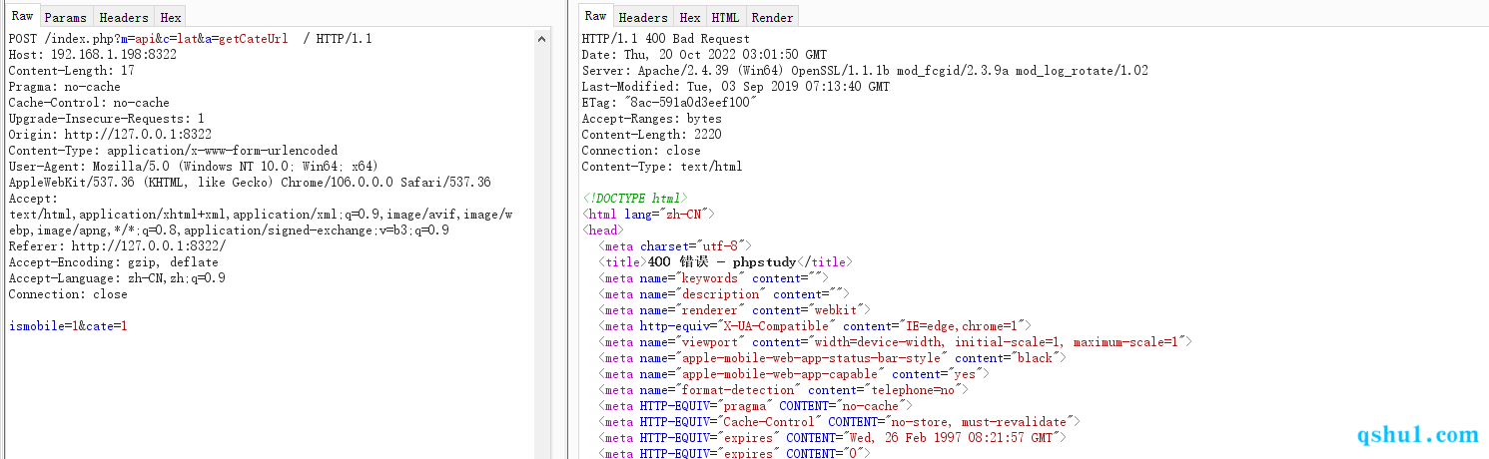Click the meta name="renderer" webkit line
1489x459 pixels.
click(x=734, y=310)
